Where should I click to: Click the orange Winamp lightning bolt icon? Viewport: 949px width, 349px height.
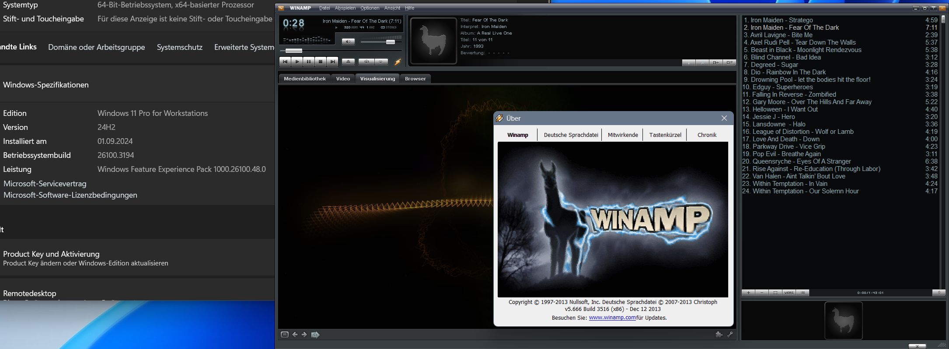[x=398, y=62]
